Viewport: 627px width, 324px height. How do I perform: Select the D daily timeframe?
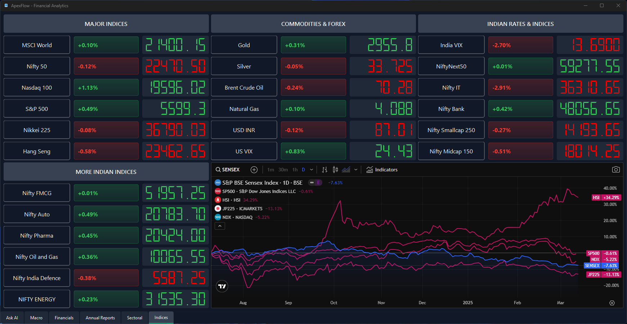coord(303,170)
